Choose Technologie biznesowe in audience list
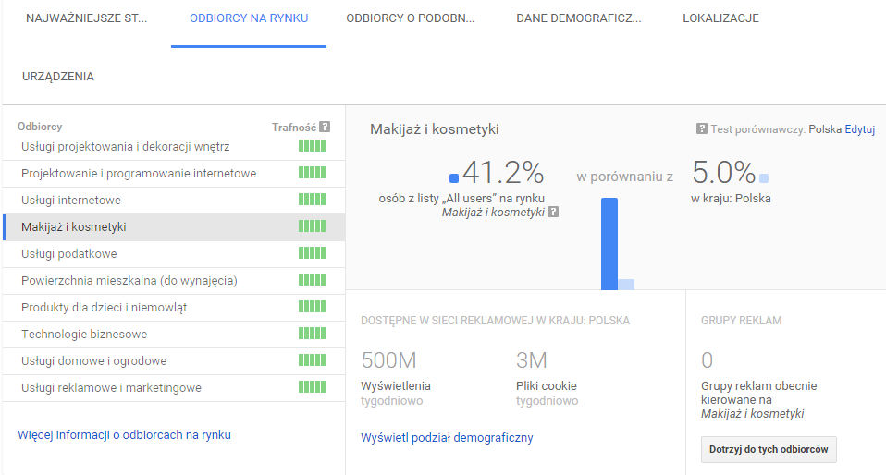Viewport: 886px width, 475px height. point(84,334)
